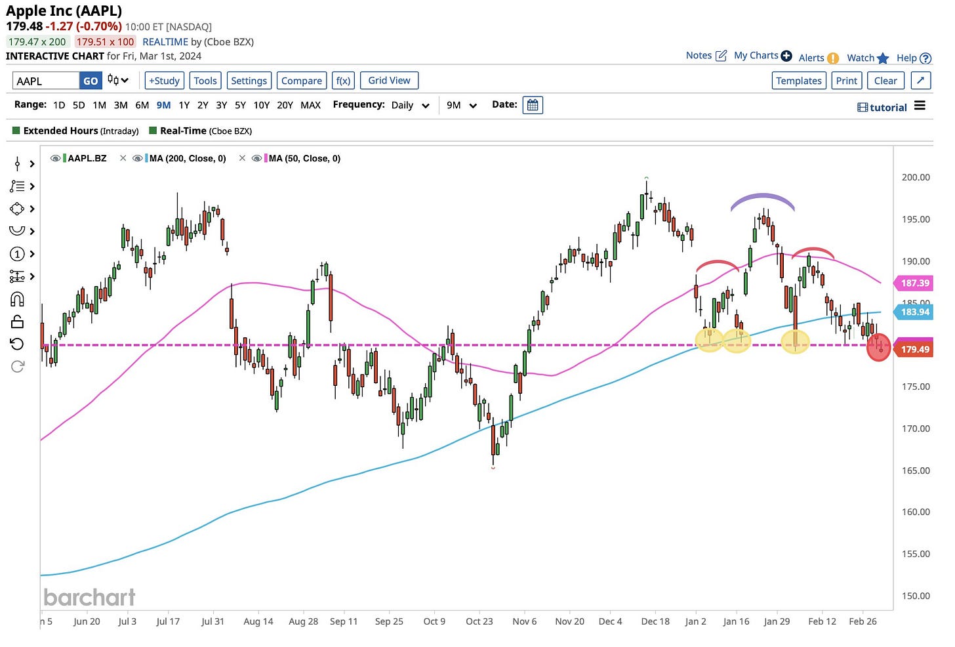Click the expand chart arrow button
The width and height of the screenshot is (955, 647).
(921, 81)
